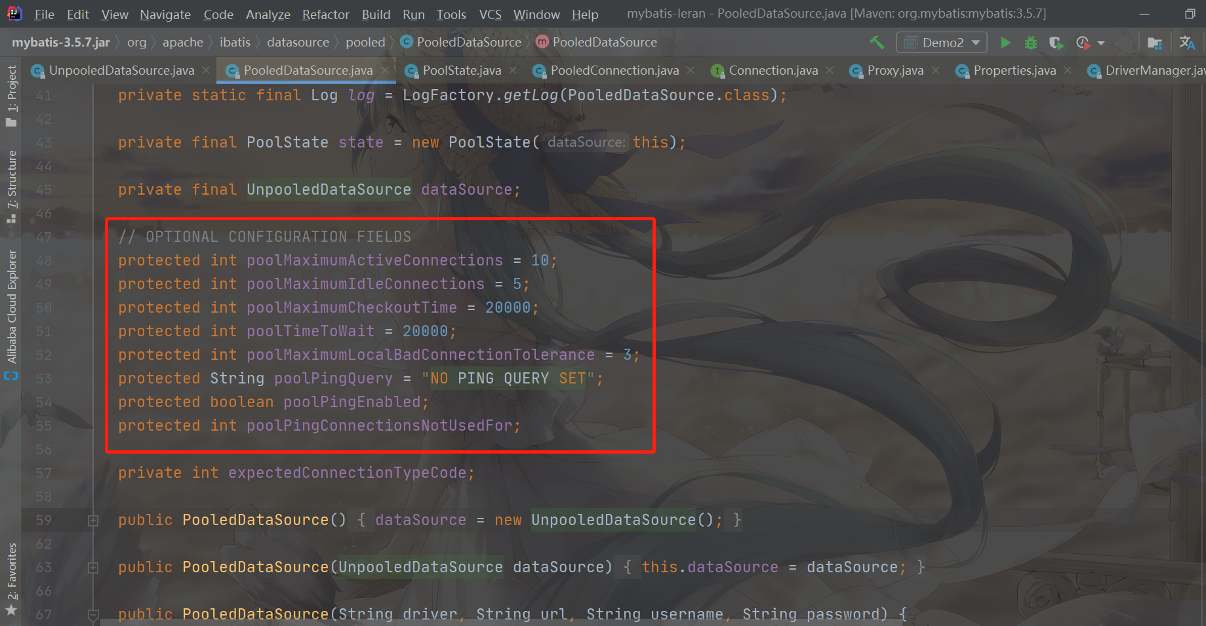
Task: Open the Analyze menu
Action: point(268,14)
